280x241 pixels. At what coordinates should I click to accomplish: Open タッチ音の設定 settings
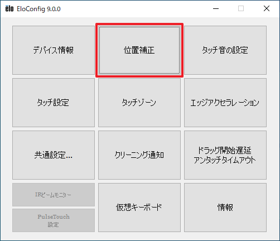click(225, 50)
